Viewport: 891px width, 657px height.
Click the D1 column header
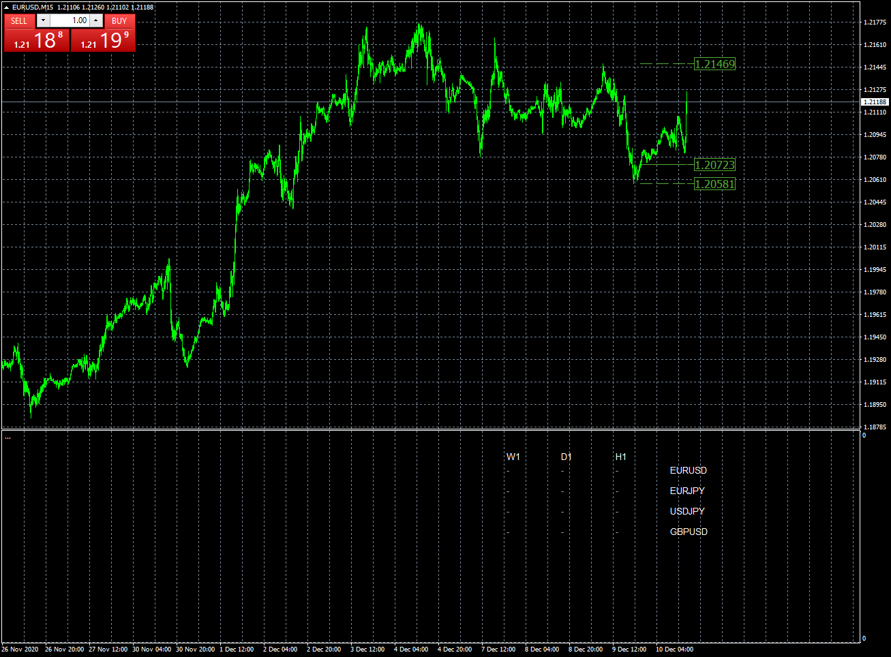point(567,457)
